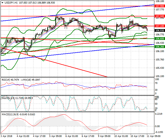Click the triangle arrow before USDJPY,H1
The height and width of the screenshot is (139, 165).
click(3, 3)
